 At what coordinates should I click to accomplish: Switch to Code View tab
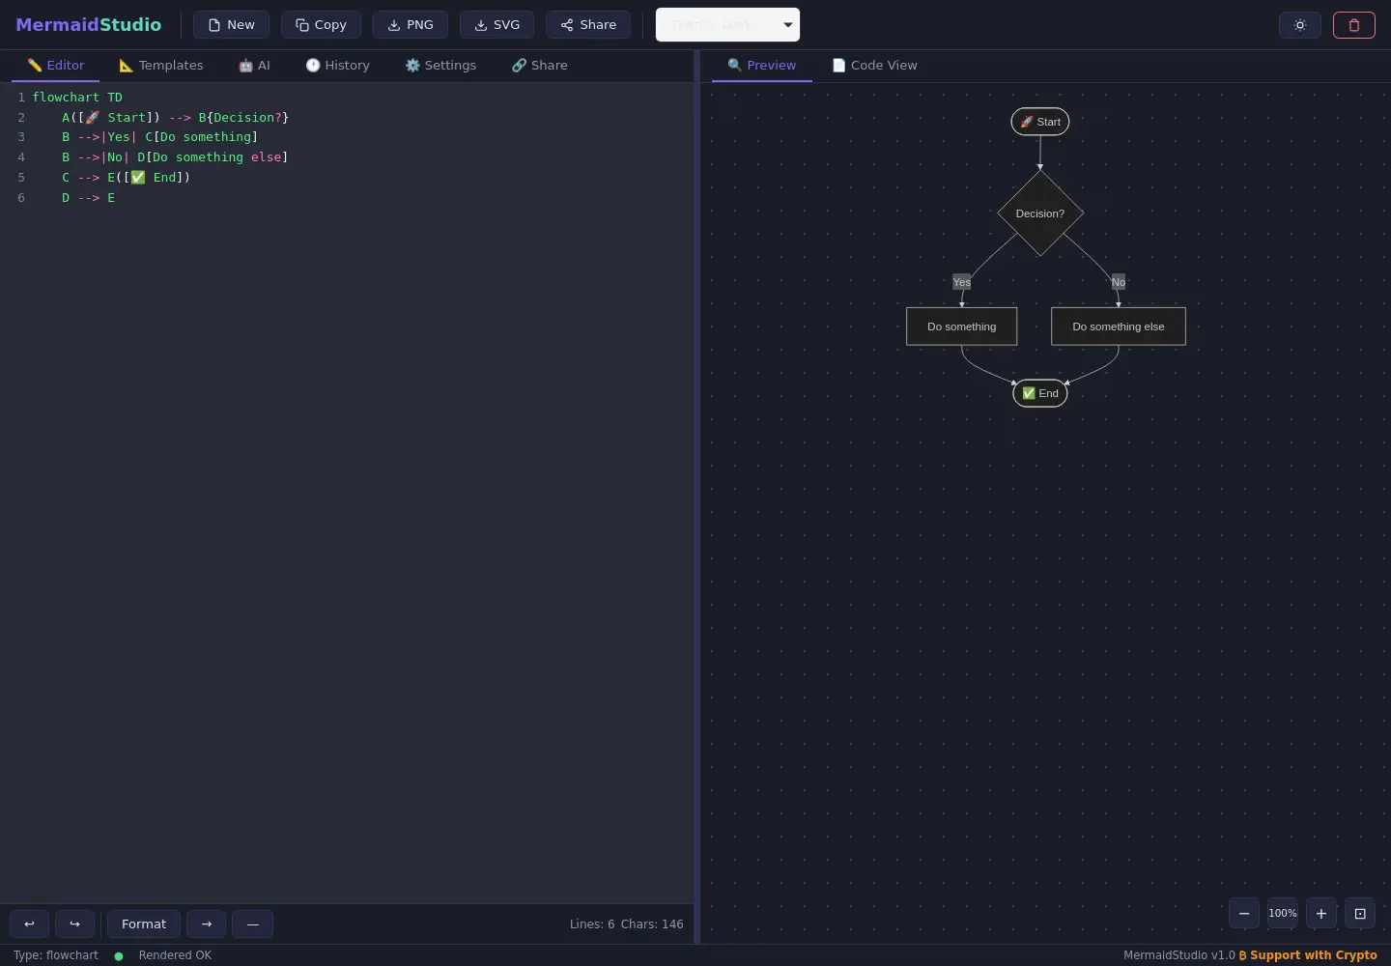[875, 66]
